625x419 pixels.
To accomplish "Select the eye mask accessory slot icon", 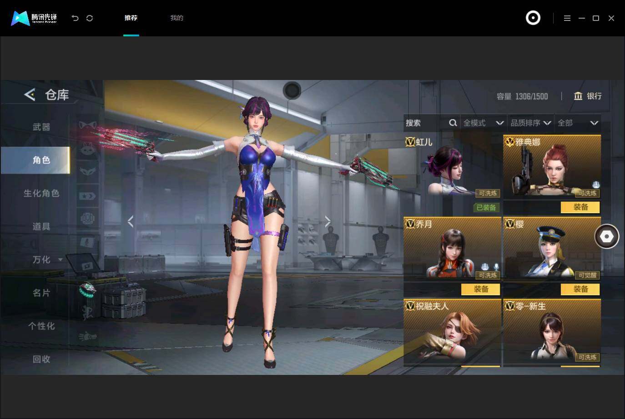I will pyautogui.click(x=87, y=172).
